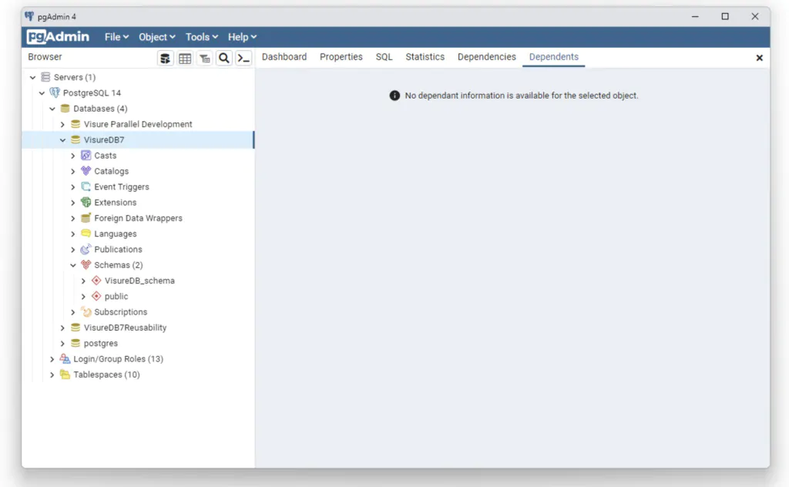Screen dimensions: 789x487
Task: Expand the Tablespaces node
Action: (52, 374)
